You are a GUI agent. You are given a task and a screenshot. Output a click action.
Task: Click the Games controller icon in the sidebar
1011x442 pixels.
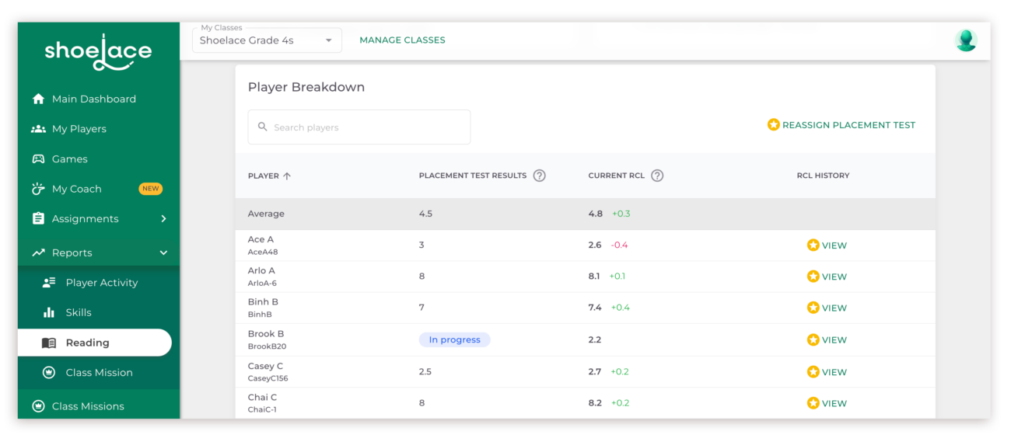pos(38,159)
